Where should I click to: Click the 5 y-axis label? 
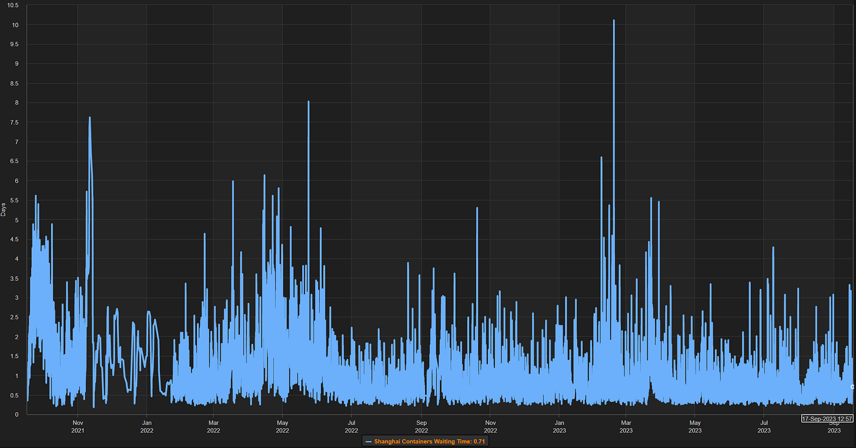point(17,220)
